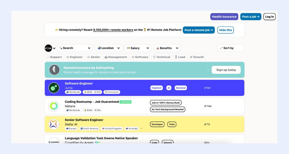Click Sign up today button
This screenshot has height=154, width=289.
click(x=226, y=70)
